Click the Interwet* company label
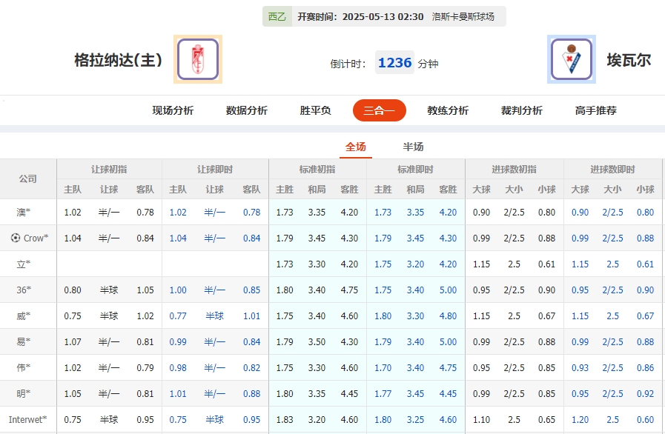 [x=27, y=419]
